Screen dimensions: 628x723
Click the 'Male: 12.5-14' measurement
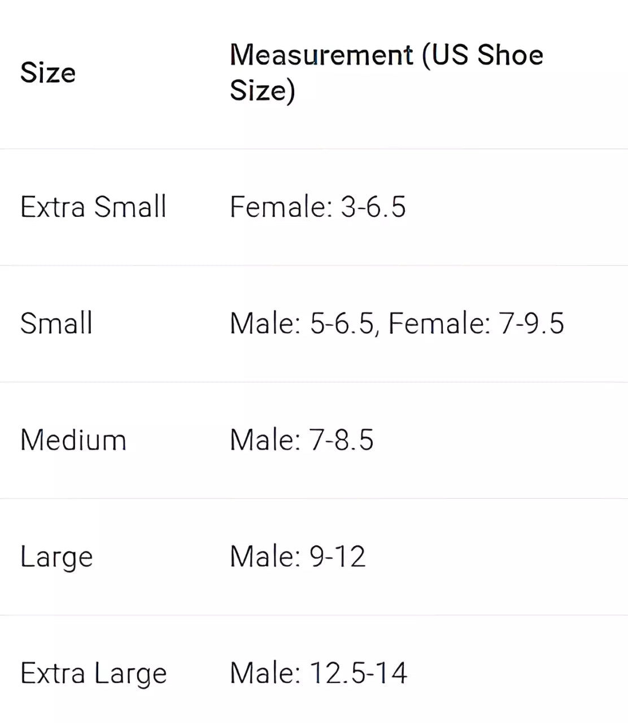click(x=318, y=673)
